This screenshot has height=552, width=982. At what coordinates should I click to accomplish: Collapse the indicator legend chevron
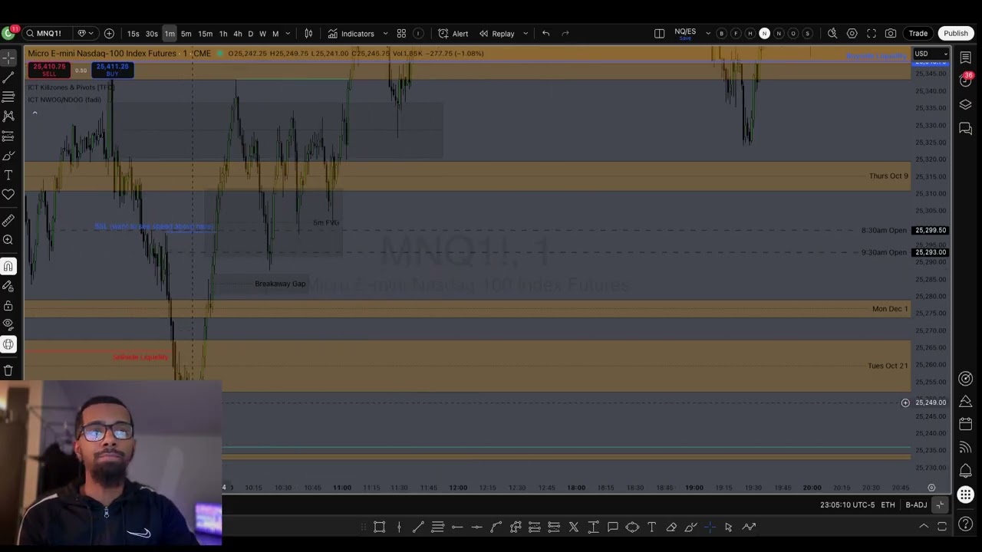35,113
